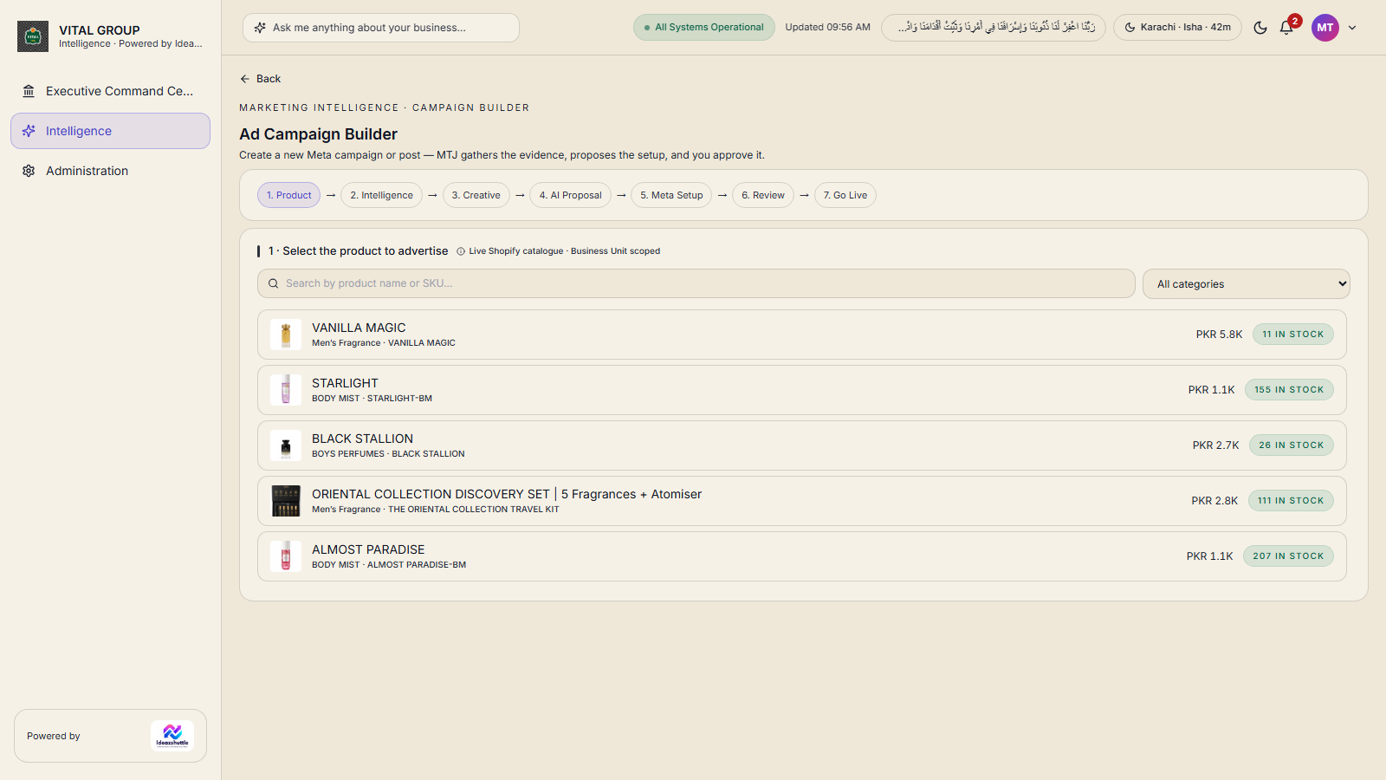Click the Ideashuttle logo in Powered by

172,736
